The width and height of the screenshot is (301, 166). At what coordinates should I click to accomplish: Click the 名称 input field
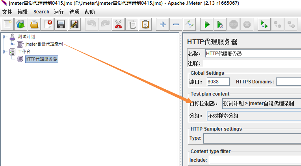[x=253, y=53]
